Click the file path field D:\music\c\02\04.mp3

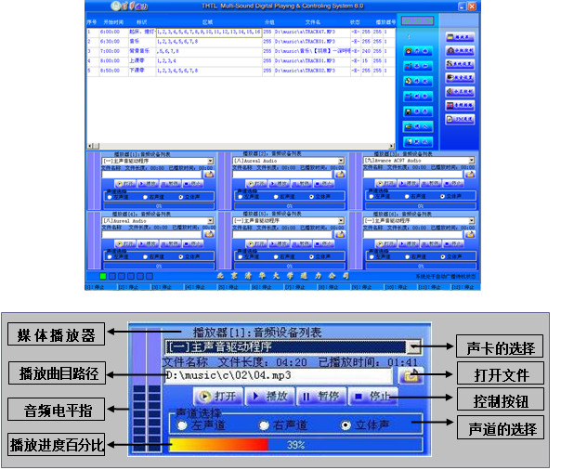(279, 376)
